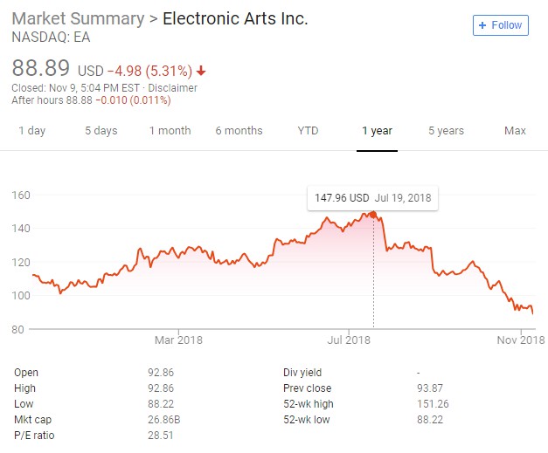
Task: Click the red peak point marker
Action: click(x=374, y=214)
